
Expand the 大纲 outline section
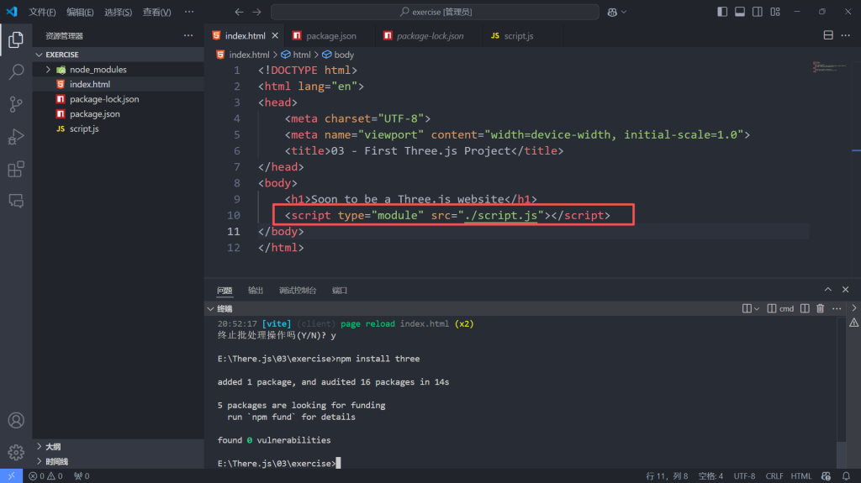pos(39,447)
